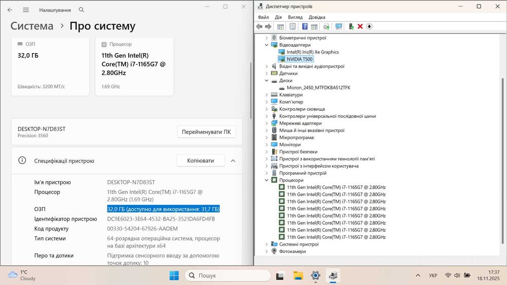Click the printer-style icon with green arrow
The image size is (507, 285).
tap(326, 26)
